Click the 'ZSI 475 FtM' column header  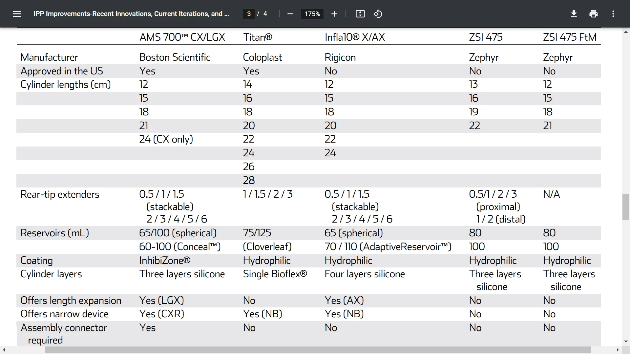click(x=570, y=37)
